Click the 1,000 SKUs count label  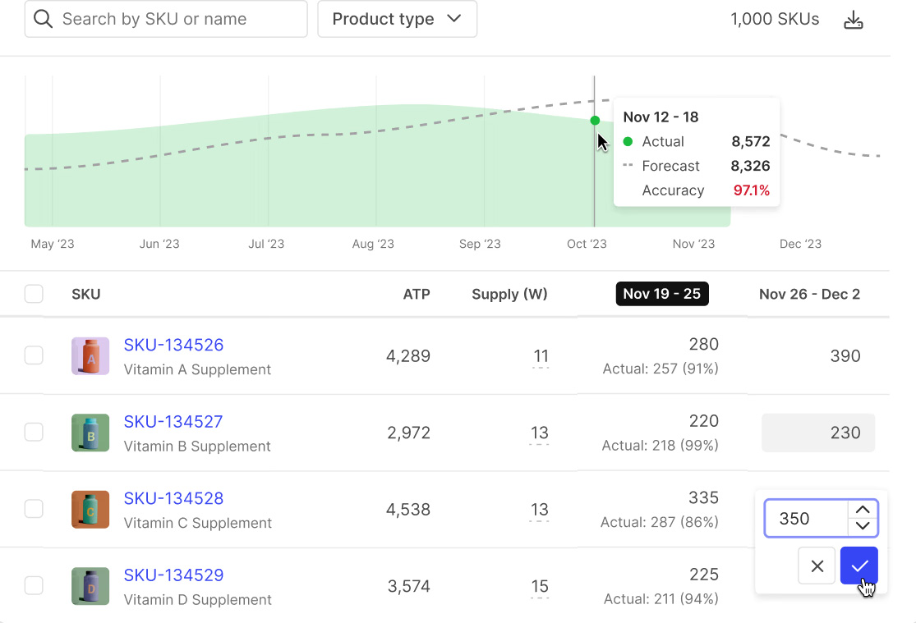tap(775, 19)
